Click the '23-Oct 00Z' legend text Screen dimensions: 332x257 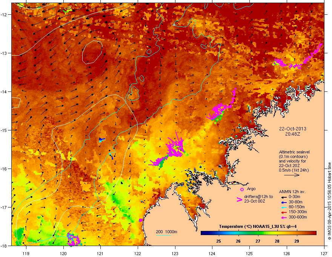[x=255, y=201]
